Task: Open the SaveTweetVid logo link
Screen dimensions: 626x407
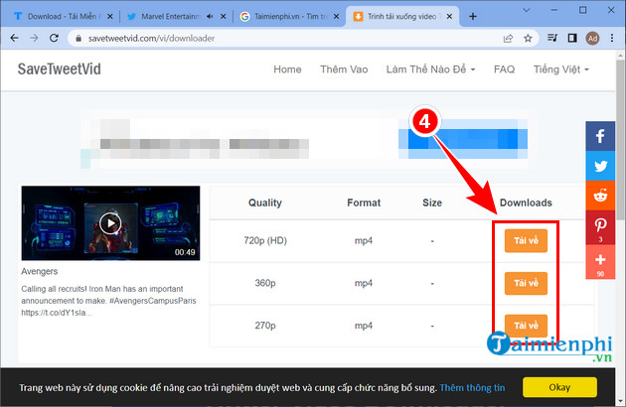Action: (59, 69)
